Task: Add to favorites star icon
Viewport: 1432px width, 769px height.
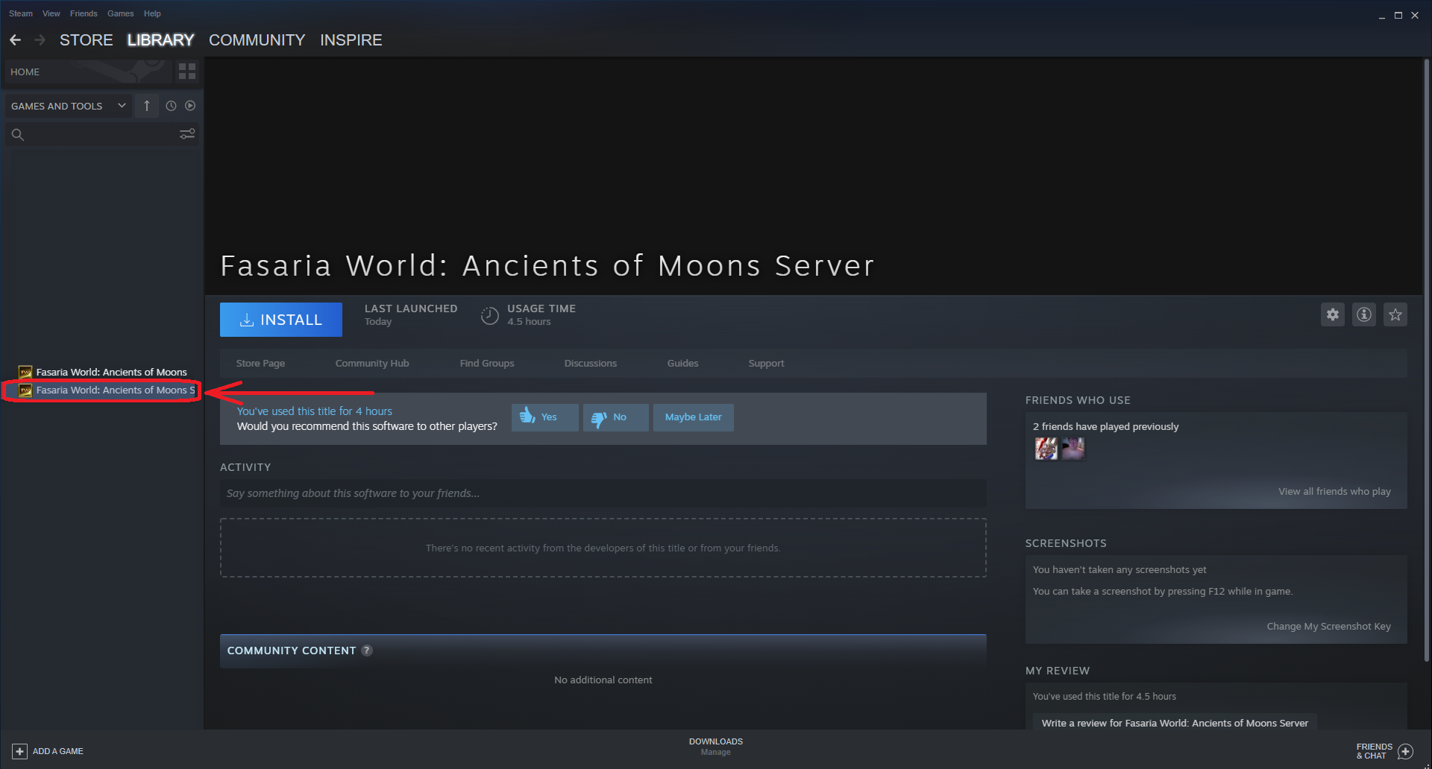Action: 1395,314
